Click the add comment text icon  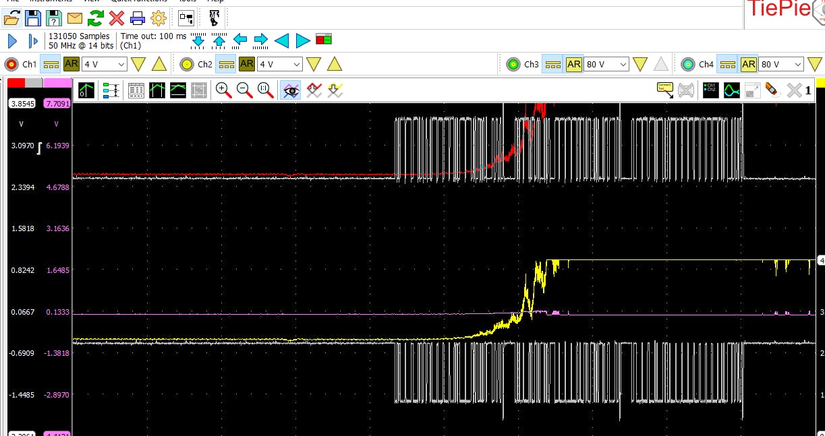tap(665, 90)
